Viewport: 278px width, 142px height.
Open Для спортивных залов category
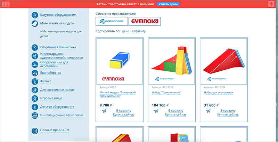click(x=57, y=90)
